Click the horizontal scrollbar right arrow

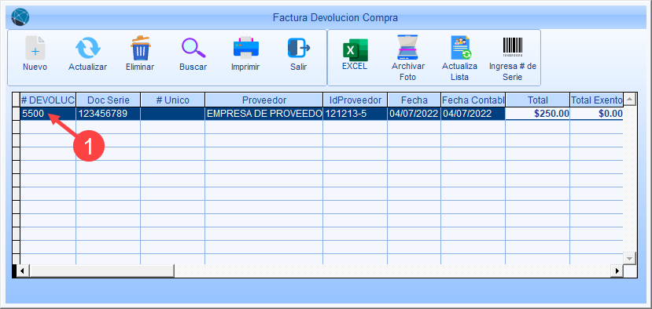tap(617, 271)
